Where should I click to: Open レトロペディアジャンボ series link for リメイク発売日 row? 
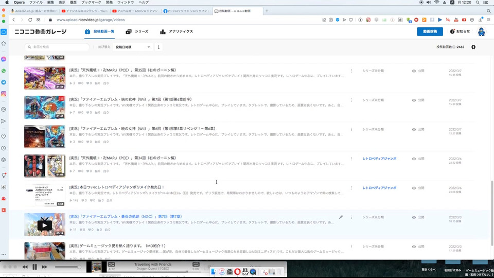pos(379,188)
